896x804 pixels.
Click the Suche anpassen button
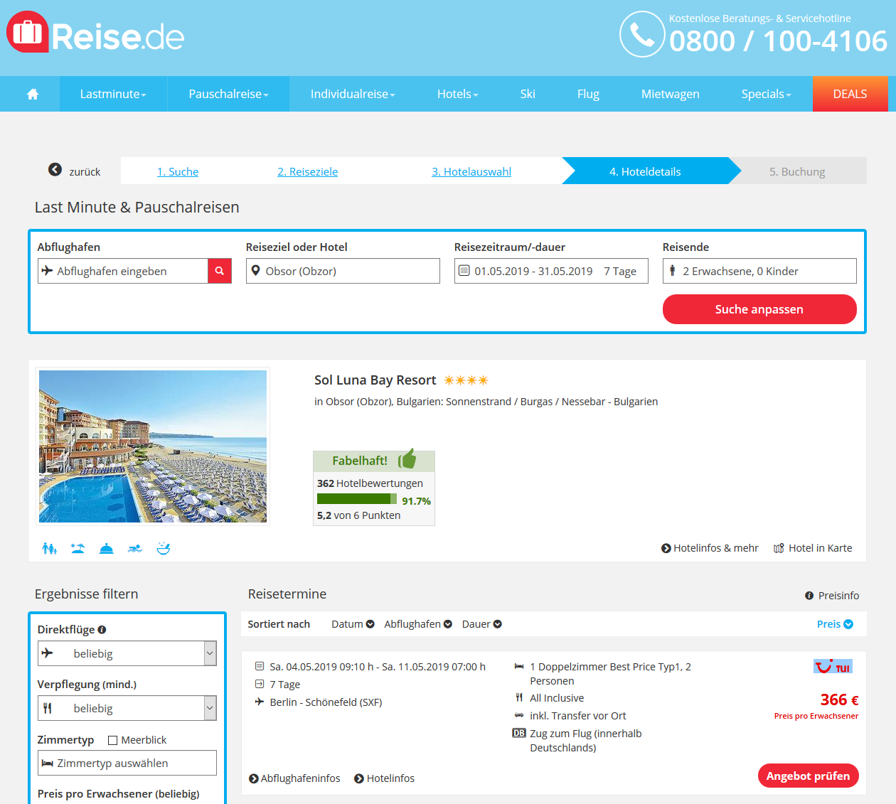(759, 309)
